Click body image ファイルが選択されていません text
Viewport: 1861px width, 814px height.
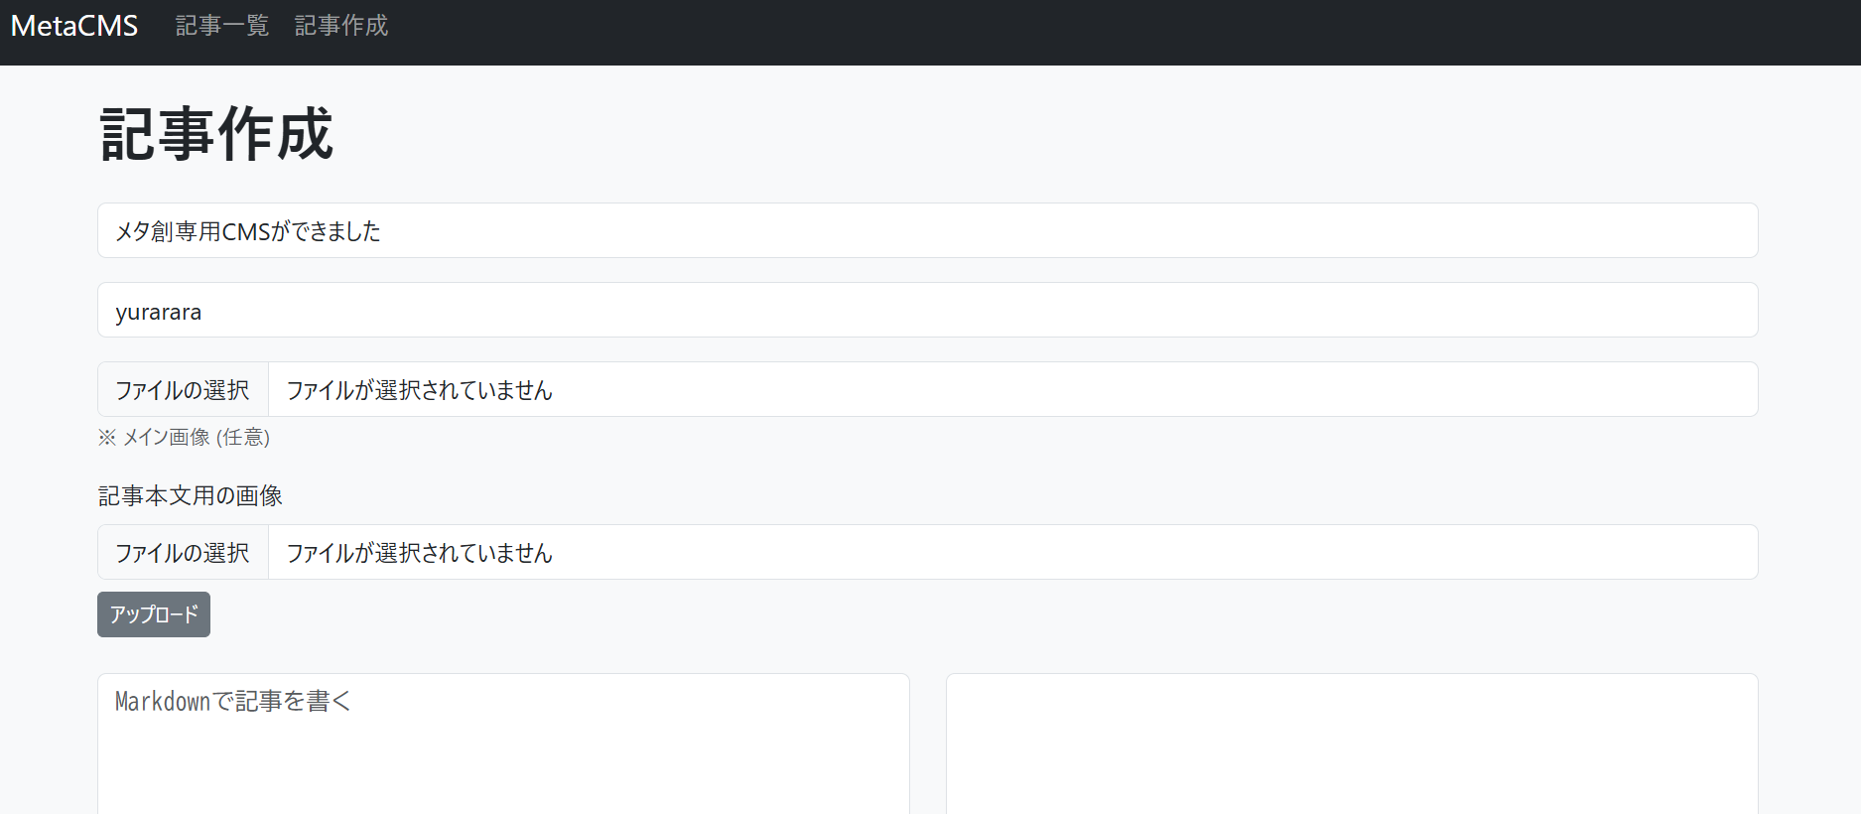click(x=419, y=553)
